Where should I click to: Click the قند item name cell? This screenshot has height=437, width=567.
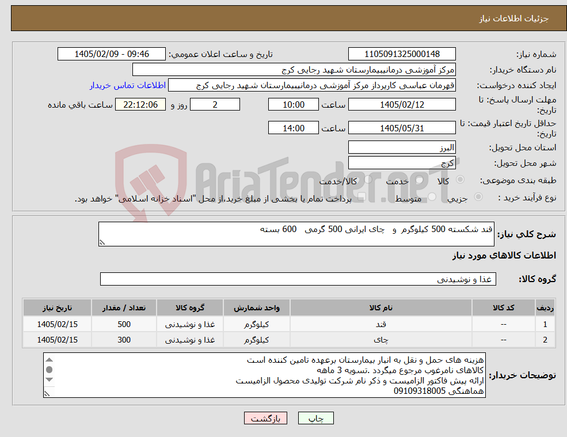pos(380,324)
